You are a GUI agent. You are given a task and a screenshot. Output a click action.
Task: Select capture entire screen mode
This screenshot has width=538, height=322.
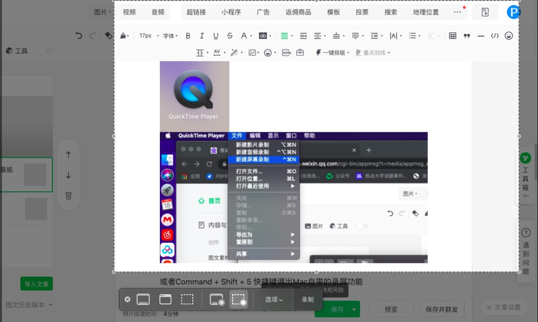tap(143, 300)
